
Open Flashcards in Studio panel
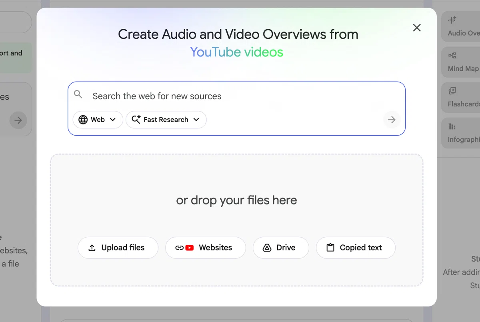point(461,97)
